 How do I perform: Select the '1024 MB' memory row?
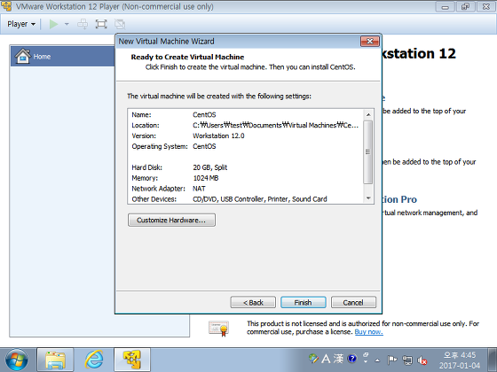245,178
